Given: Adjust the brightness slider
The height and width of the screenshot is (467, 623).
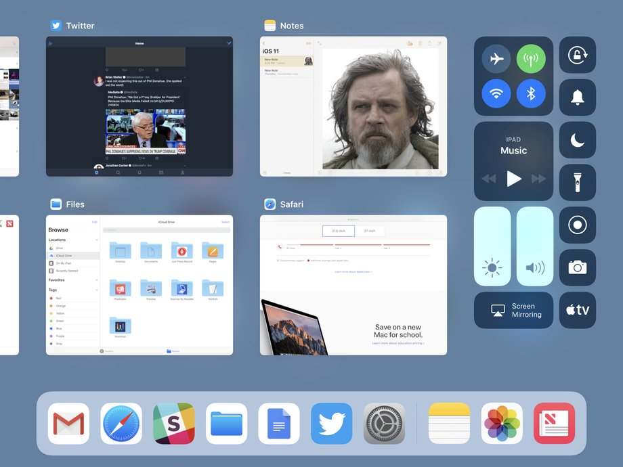Looking at the screenshot, I should pyautogui.click(x=492, y=246).
